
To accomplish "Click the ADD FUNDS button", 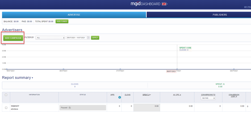I will click(x=62, y=21).
